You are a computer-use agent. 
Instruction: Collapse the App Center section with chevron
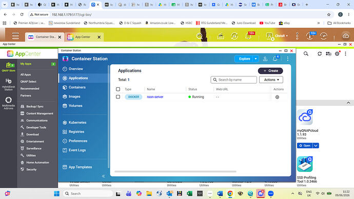coord(348,103)
